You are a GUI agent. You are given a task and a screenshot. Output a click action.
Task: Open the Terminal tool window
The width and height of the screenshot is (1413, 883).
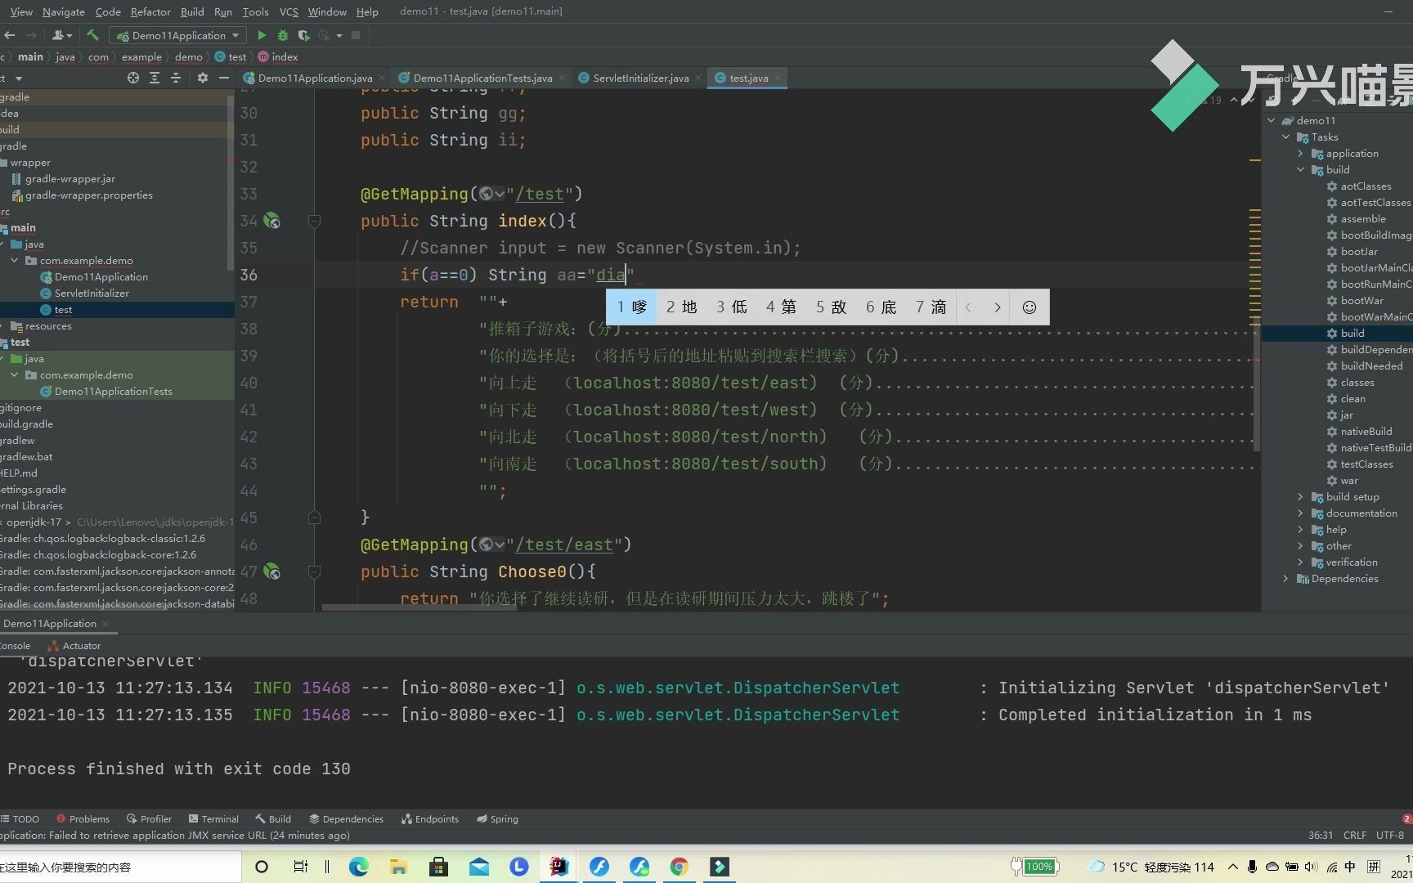click(213, 818)
